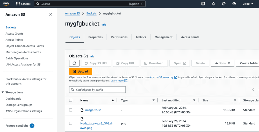Image resolution: width=259 pixels, height=132 pixels.
Task: Check the image-to-s3 object checkbox
Action: pos(71,110)
